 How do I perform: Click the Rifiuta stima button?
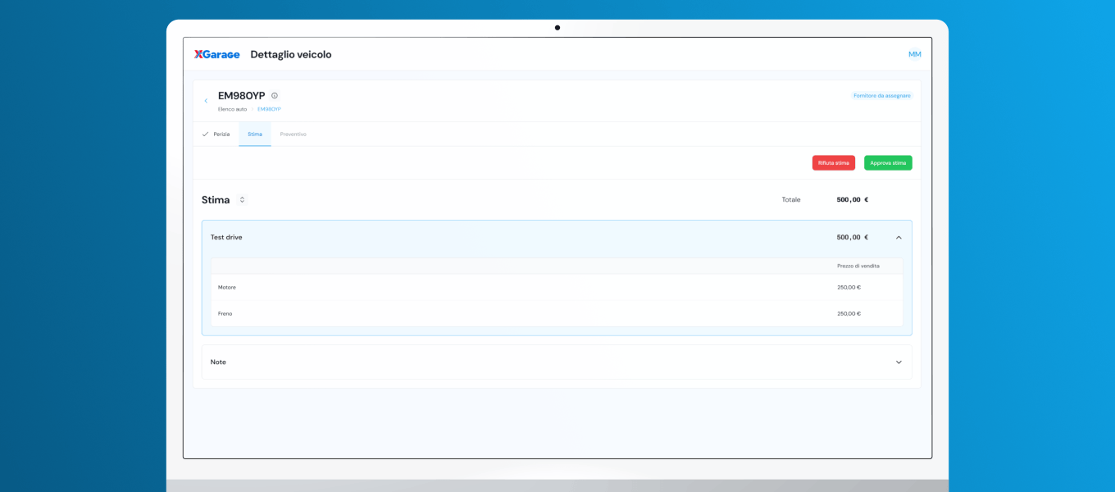tap(834, 163)
